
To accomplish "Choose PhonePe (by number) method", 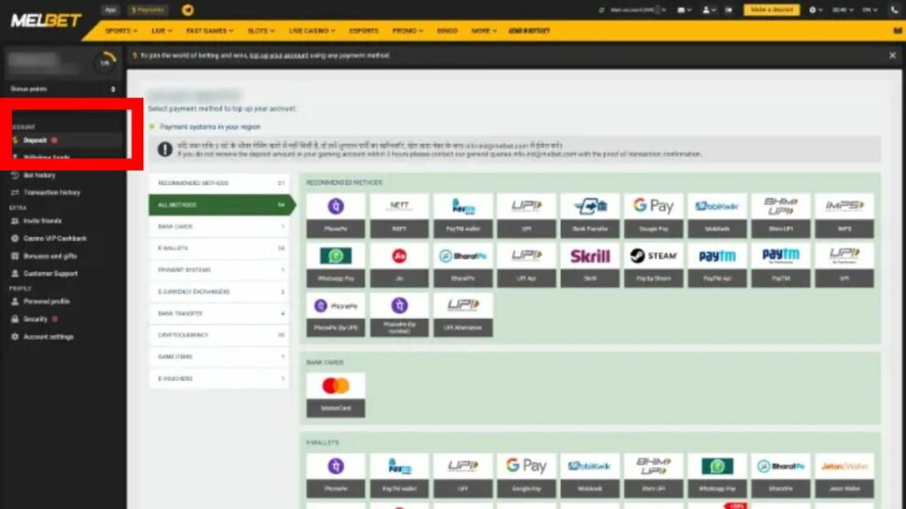I will click(399, 315).
